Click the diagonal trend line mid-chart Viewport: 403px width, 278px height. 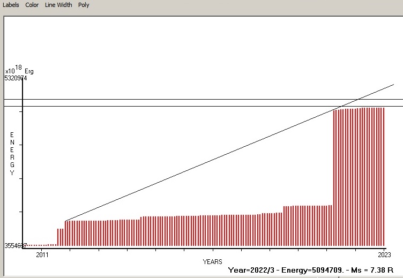pyautogui.click(x=214, y=159)
